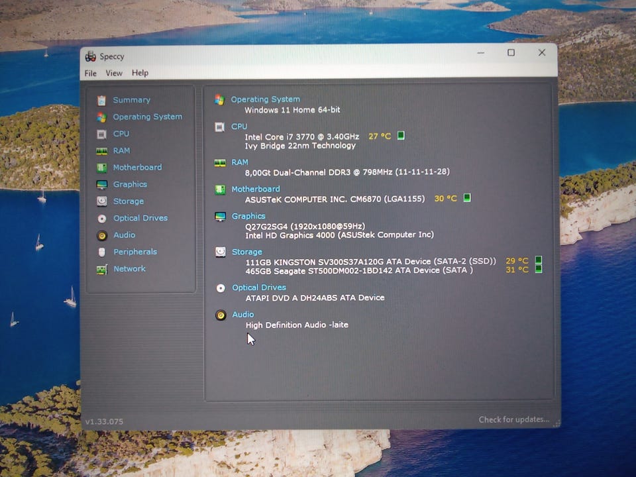Click the Operating System heading link
636x477 pixels.
pos(266,99)
